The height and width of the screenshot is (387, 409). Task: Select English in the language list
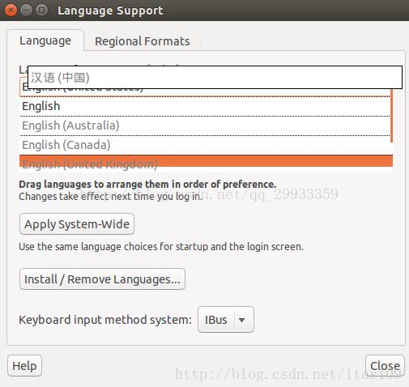(x=205, y=106)
